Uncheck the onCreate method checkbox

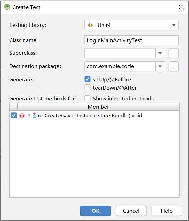[14, 116]
